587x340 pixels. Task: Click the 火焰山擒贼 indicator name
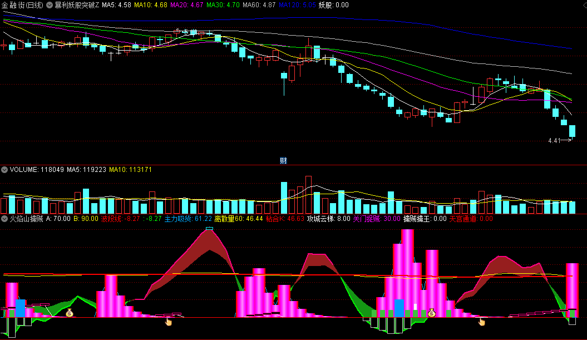click(27, 219)
